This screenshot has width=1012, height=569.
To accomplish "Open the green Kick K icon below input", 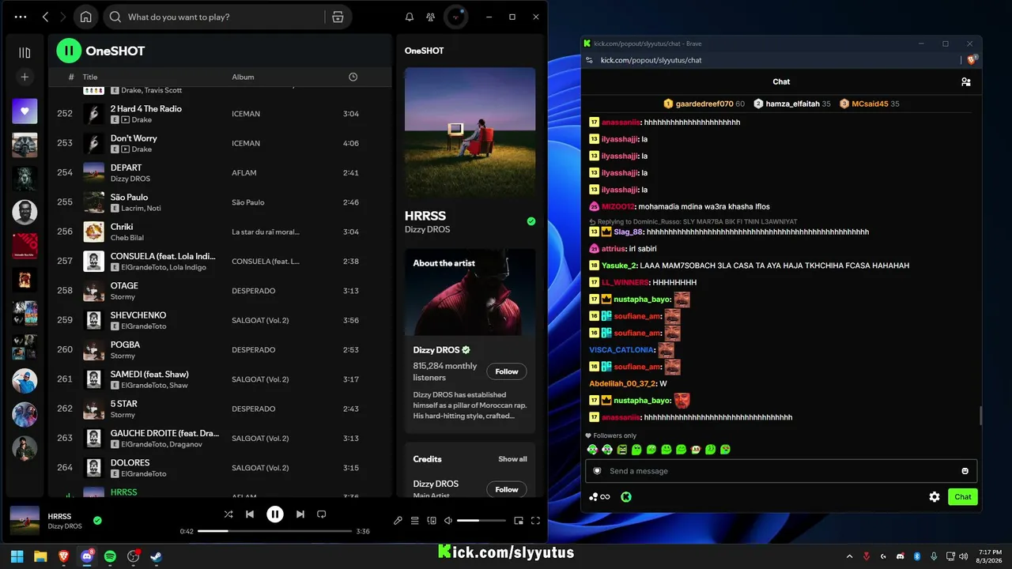I will tap(625, 497).
